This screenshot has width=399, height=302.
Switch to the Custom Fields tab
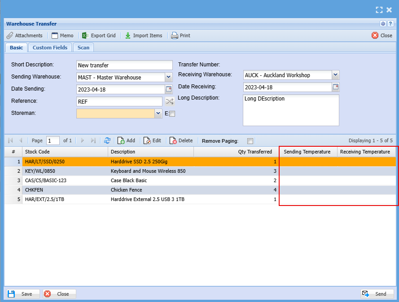tap(50, 48)
